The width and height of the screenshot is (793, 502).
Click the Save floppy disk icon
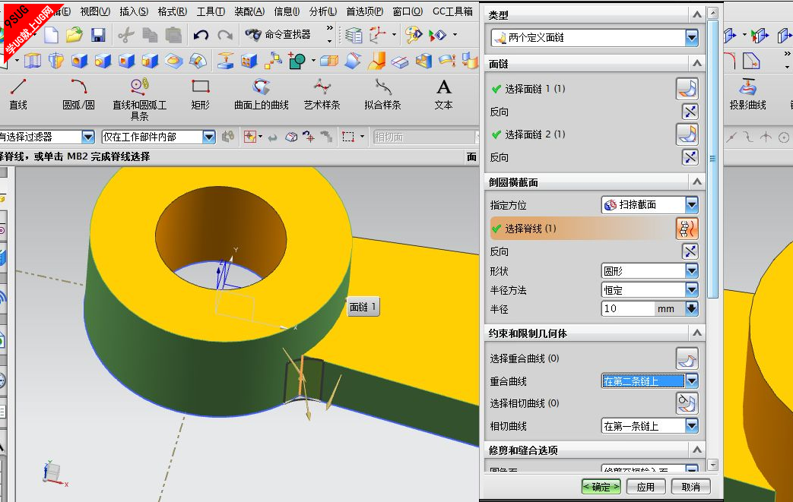coord(98,35)
